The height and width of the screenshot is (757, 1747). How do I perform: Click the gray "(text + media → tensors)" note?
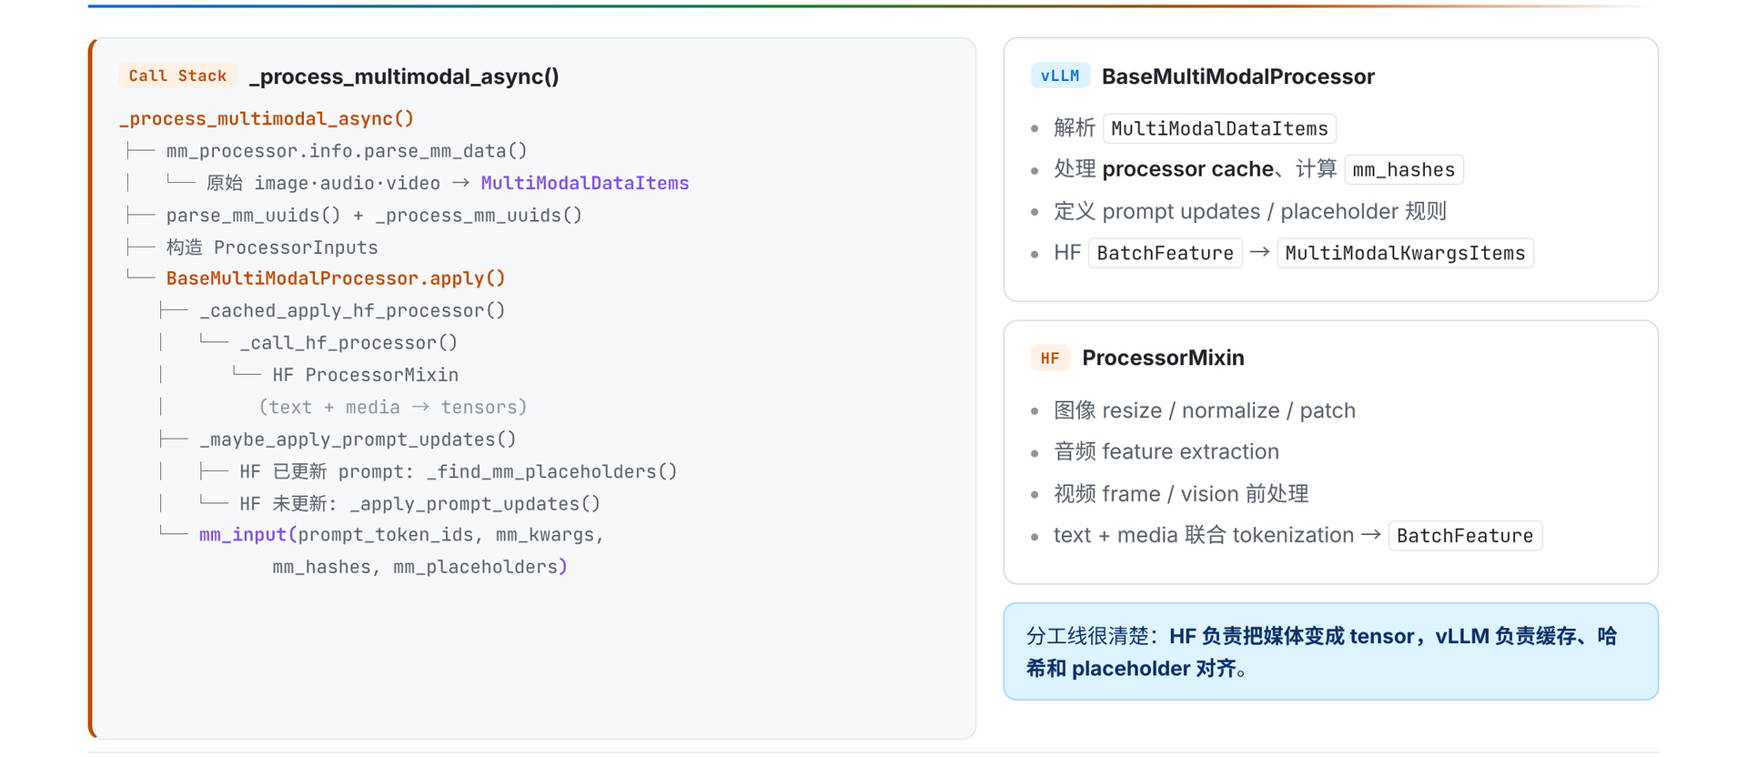point(393,408)
